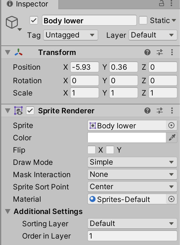Viewport: 180px width, 245px height.
Task: Enable Flip Y checkbox
Action: point(110,150)
